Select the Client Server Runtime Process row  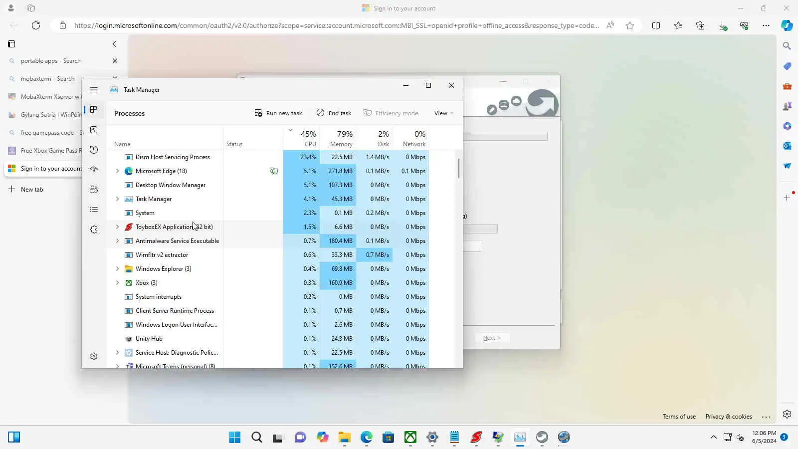[267, 311]
